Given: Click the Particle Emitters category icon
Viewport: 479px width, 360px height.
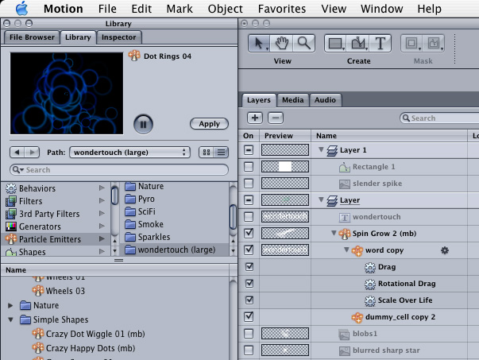Looking at the screenshot, I should tap(11, 239).
